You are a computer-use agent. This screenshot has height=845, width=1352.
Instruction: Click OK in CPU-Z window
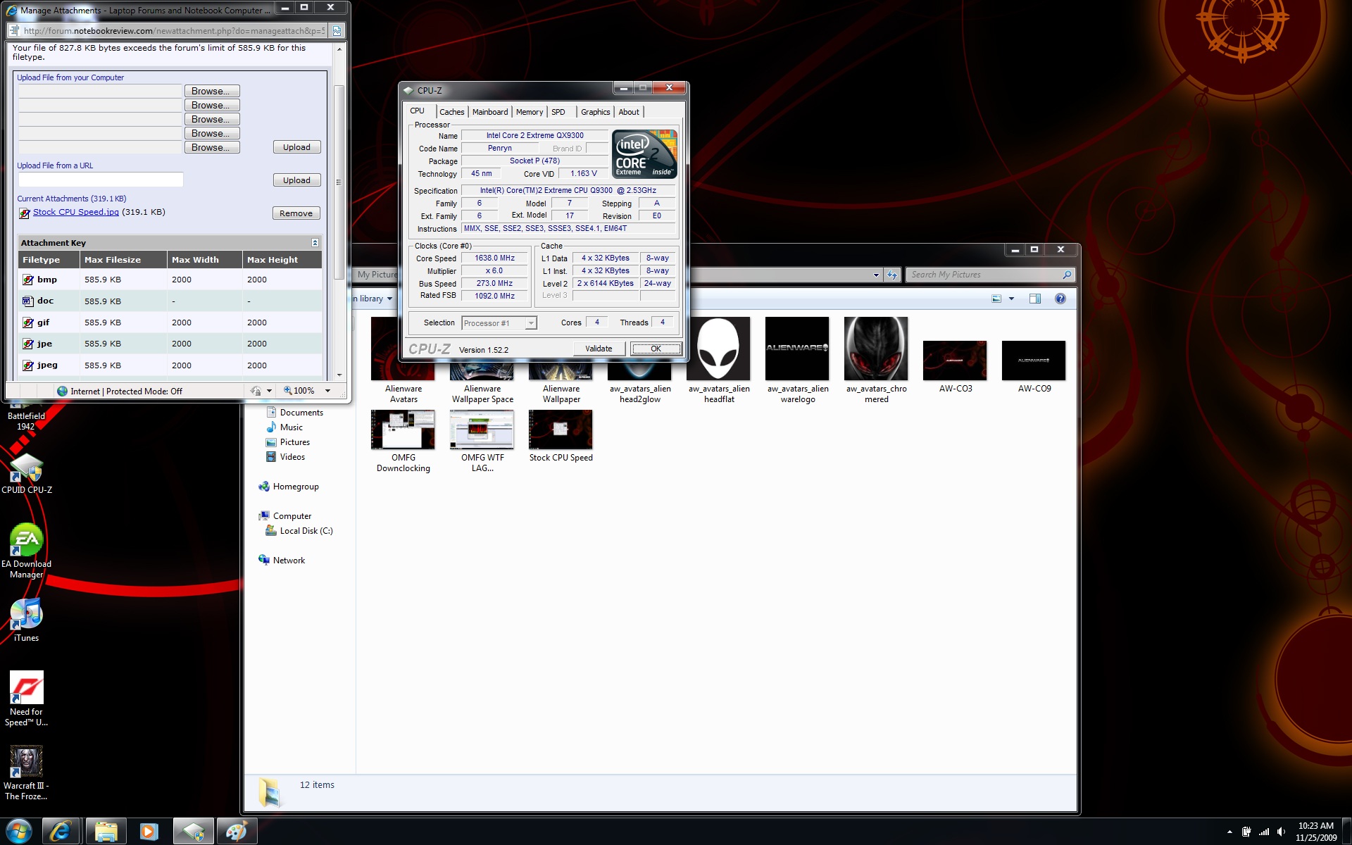[x=656, y=349]
